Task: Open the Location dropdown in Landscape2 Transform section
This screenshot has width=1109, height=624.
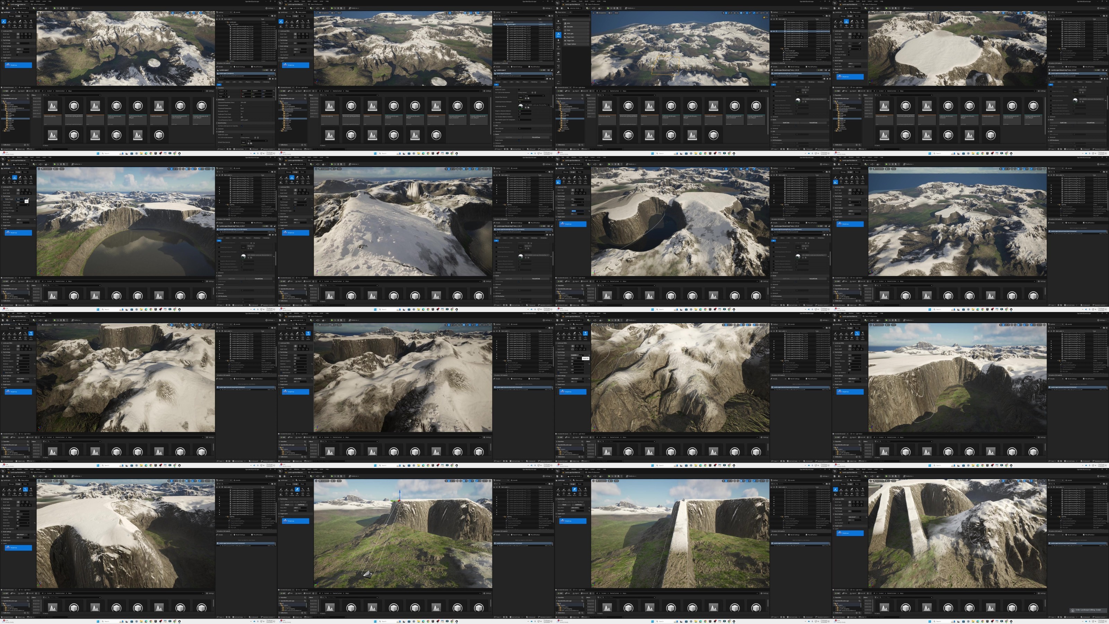Action: pos(223,91)
